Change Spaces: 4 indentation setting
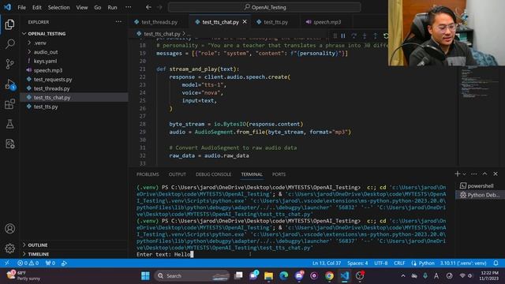This screenshot has width=505, height=284. [x=357, y=263]
